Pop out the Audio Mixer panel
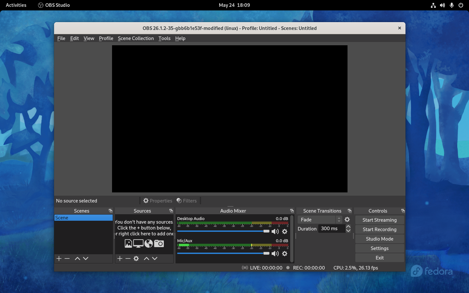Viewport: 469px width, 293px height. pyautogui.click(x=291, y=211)
